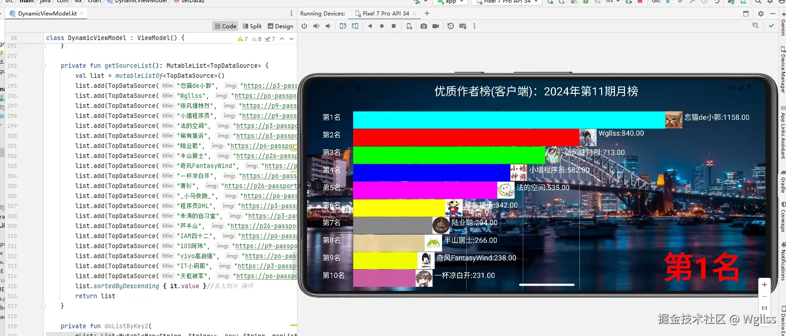
Task: Close the Pixel 7 Pro API 34 device tab
Action: [414, 13]
